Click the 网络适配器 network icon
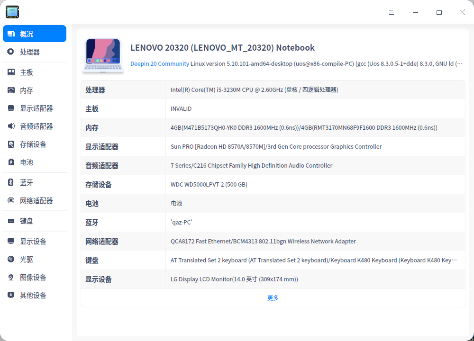474x341 pixels. (11, 200)
